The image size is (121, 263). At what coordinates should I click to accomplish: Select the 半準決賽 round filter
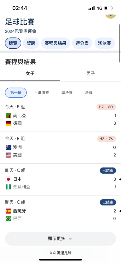click(42, 93)
